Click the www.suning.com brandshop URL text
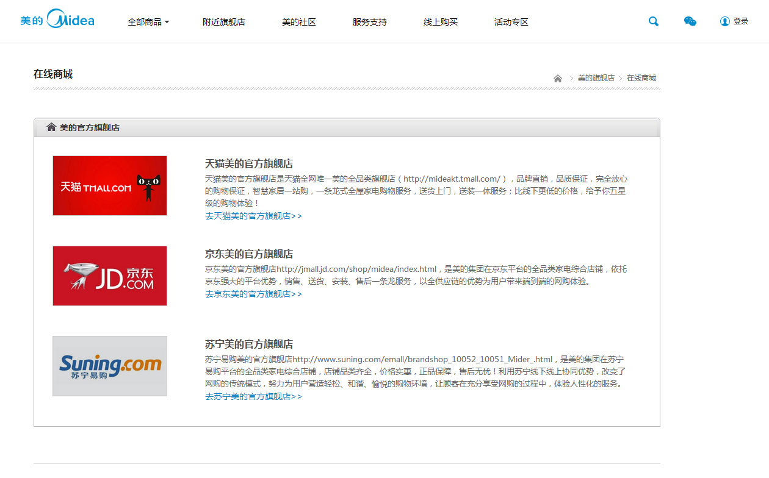Viewport: 769px width, 478px height. click(422, 359)
